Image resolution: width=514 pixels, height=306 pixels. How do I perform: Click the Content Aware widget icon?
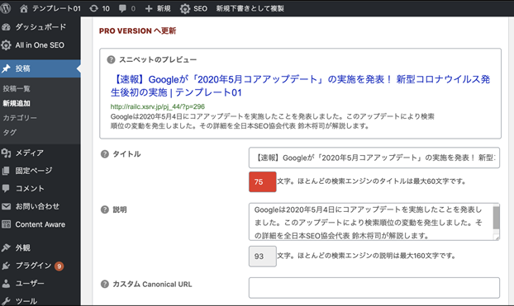tap(6, 224)
